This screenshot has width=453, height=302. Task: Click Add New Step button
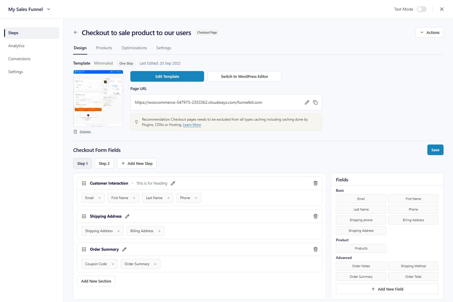point(137,163)
